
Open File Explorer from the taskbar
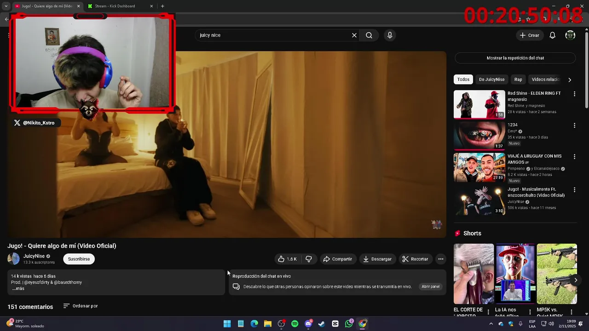click(268, 324)
